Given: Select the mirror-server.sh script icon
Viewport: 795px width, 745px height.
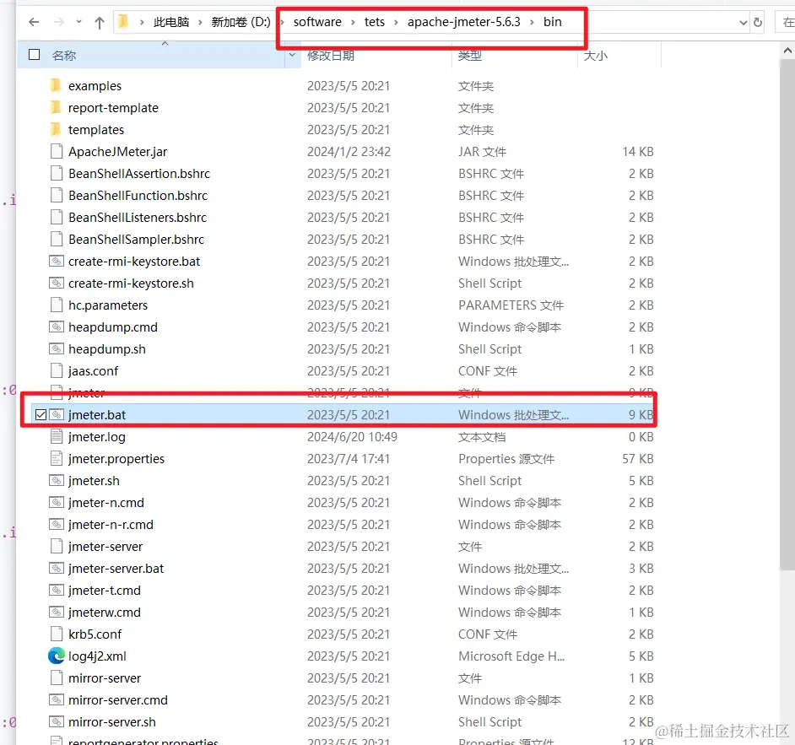Looking at the screenshot, I should pyautogui.click(x=57, y=721).
